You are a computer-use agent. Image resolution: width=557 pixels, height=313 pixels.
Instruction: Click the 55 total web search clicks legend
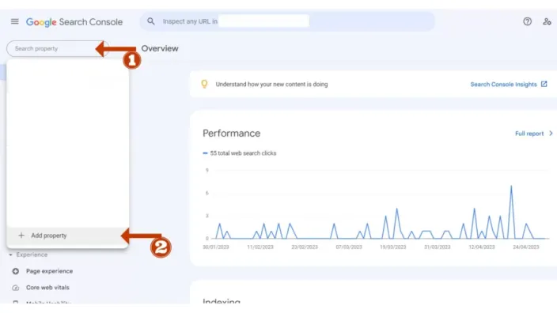coord(240,153)
